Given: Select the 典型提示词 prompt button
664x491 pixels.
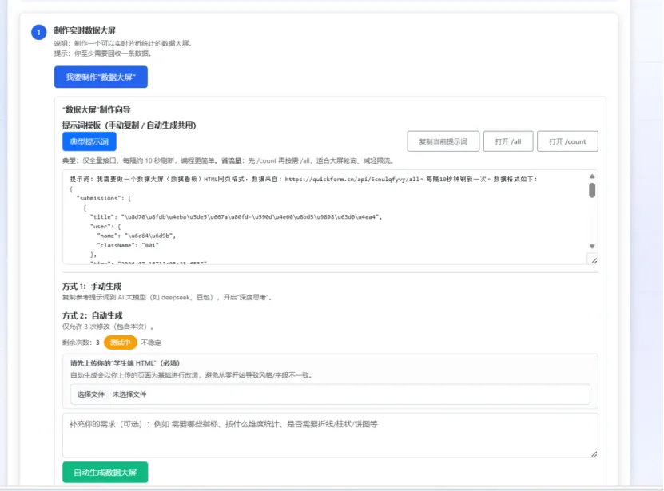Looking at the screenshot, I should 89,141.
